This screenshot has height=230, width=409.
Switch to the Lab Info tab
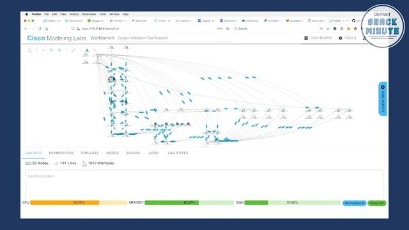coord(33,153)
